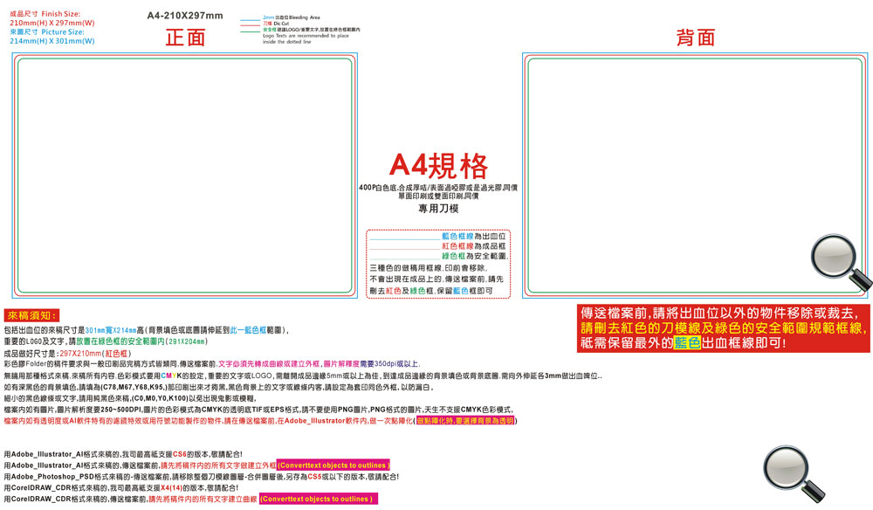Screen dimensions: 873x510
Task: Click the blank back template canvas
Action: pos(695,176)
